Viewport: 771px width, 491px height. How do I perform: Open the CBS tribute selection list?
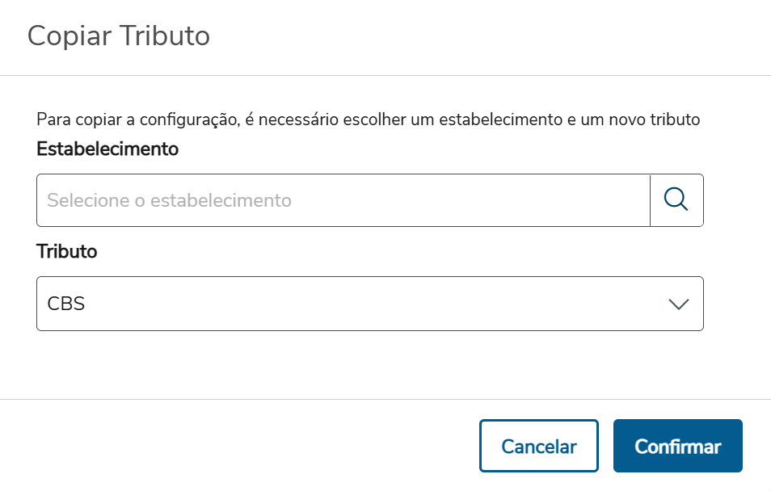pos(369,304)
